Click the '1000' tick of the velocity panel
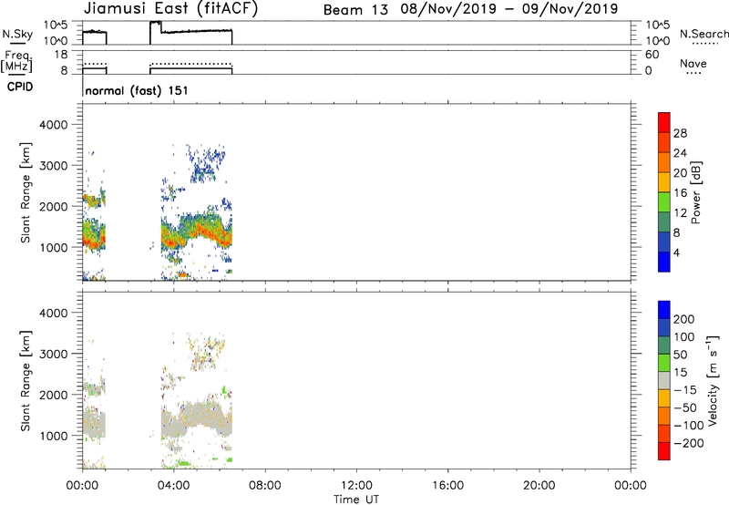 coord(54,436)
